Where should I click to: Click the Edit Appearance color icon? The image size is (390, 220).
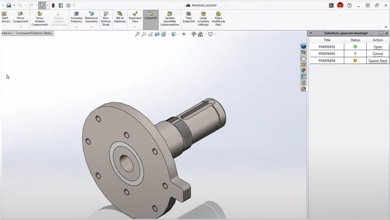pyautogui.click(x=193, y=34)
